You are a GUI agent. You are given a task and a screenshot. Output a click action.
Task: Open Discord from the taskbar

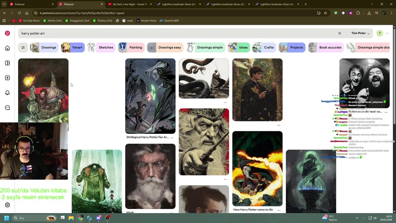98,218
